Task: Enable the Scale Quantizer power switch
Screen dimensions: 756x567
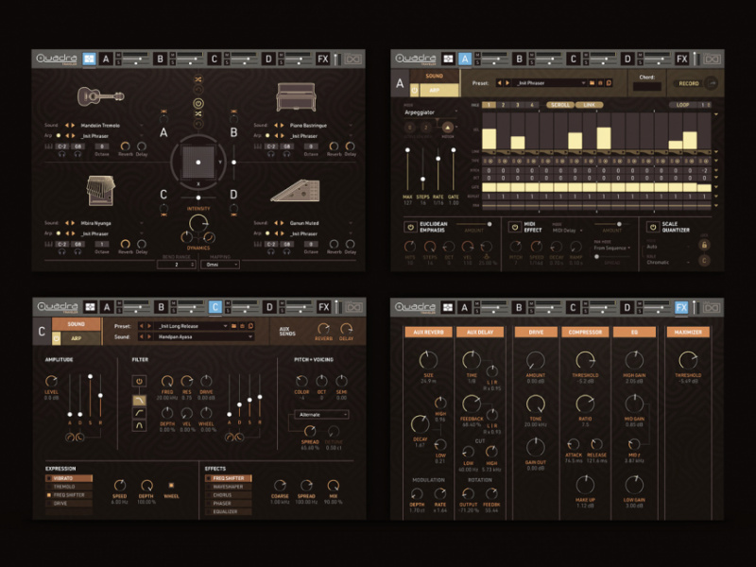Action: (653, 227)
